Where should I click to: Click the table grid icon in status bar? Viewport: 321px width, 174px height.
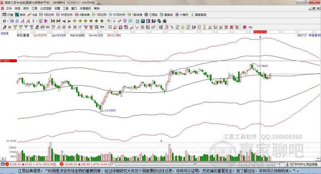coord(2,164)
